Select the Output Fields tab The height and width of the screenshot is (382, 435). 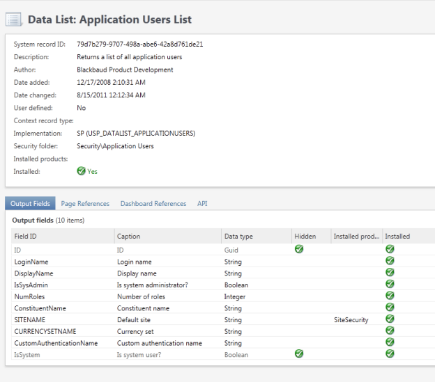tap(30, 204)
